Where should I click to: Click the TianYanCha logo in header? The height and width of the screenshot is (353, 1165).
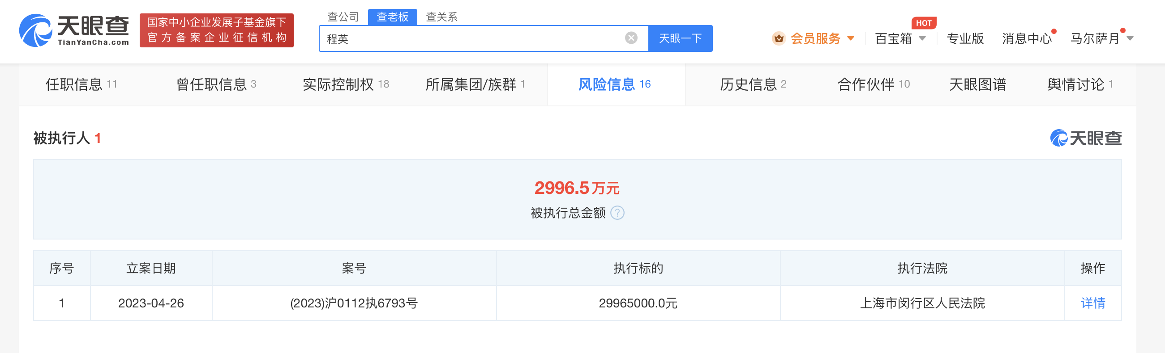[x=74, y=30]
